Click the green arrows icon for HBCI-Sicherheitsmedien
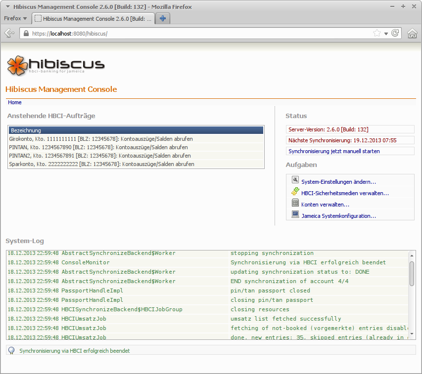 click(x=295, y=191)
